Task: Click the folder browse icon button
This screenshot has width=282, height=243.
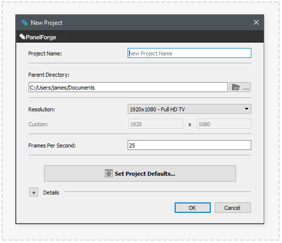Action: pyautogui.click(x=240, y=88)
